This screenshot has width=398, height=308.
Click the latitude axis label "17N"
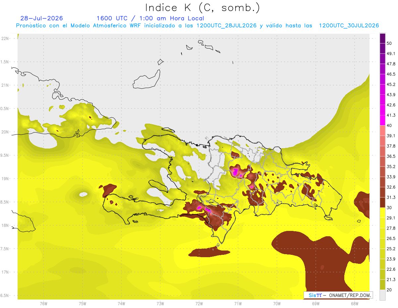click(x=5, y=272)
